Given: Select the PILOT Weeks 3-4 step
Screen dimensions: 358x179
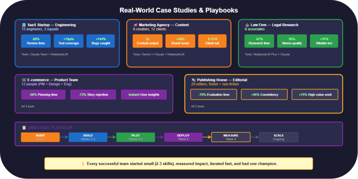Looking at the screenshot, I should point(136,137).
